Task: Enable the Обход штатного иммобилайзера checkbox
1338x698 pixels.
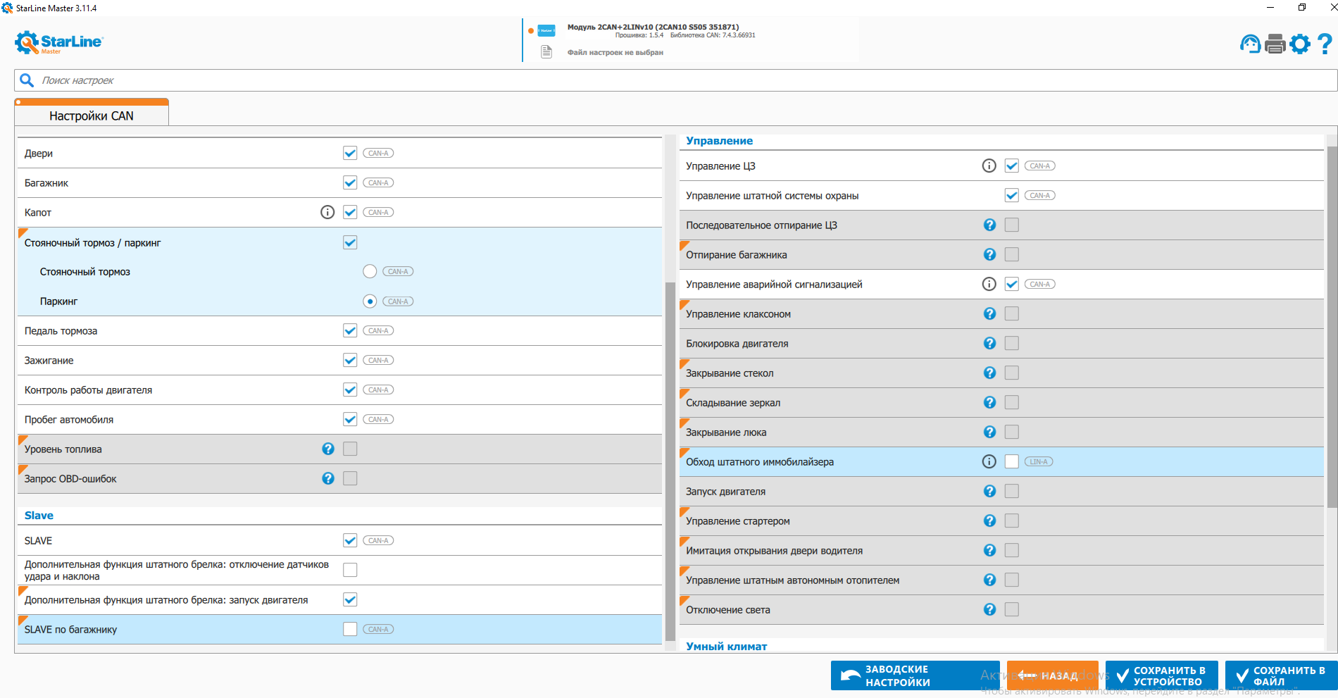Action: 1012,461
